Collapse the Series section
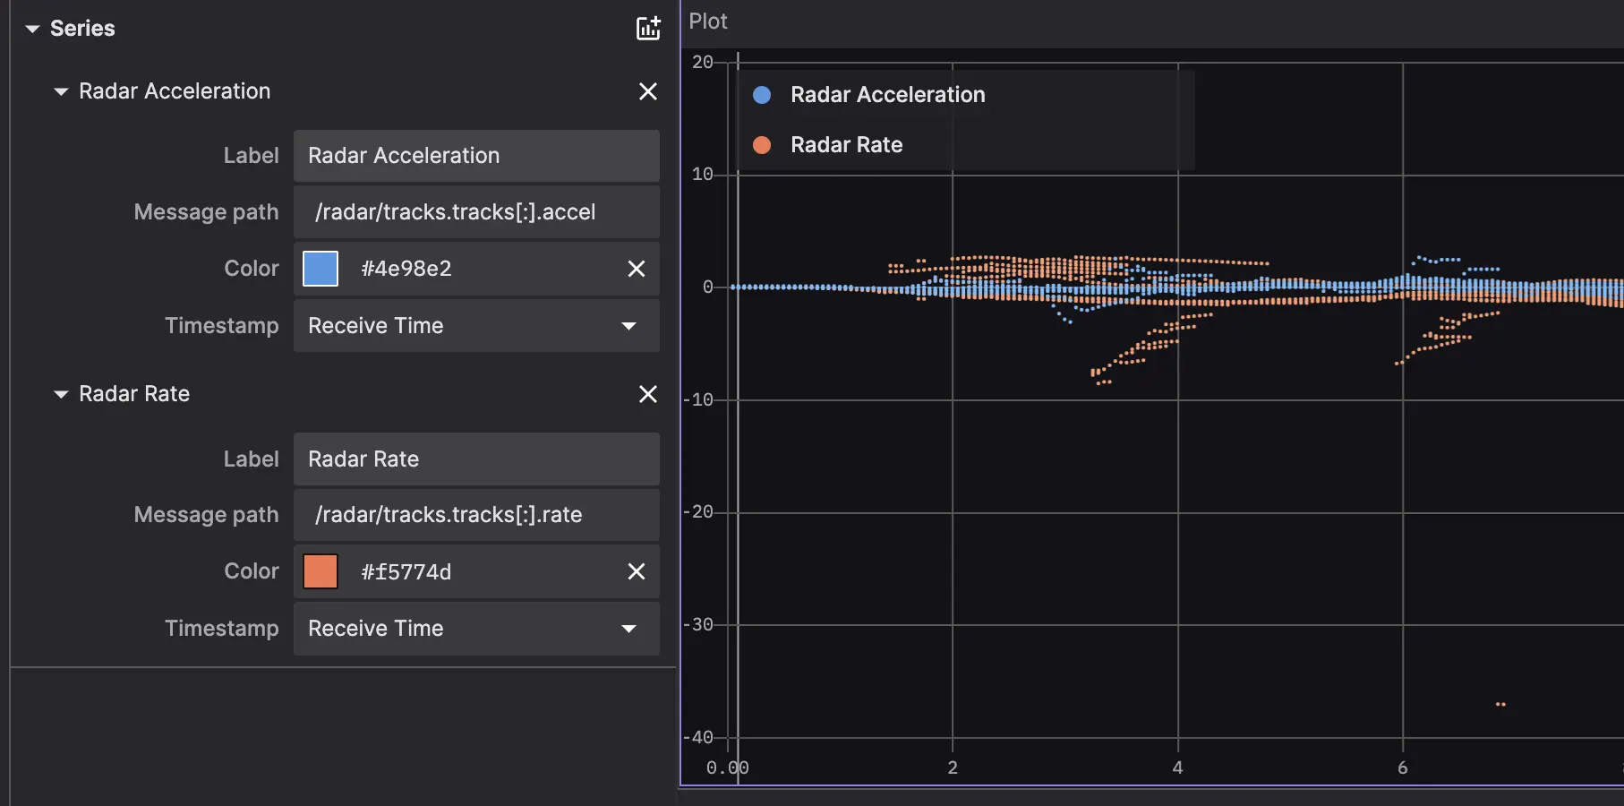 pos(33,29)
